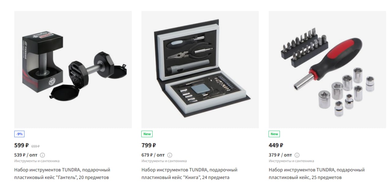Image resolution: width=392 pixels, height=186 pixels.
Task: Click the New badge under book case set
Action: [x=147, y=134]
